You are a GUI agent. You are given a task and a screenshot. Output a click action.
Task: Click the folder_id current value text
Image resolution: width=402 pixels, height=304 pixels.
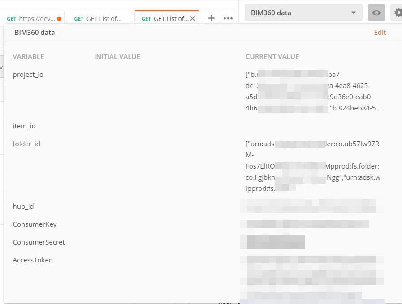coord(313,166)
